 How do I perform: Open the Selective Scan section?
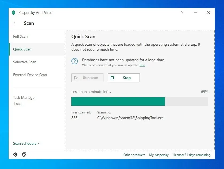(25, 62)
